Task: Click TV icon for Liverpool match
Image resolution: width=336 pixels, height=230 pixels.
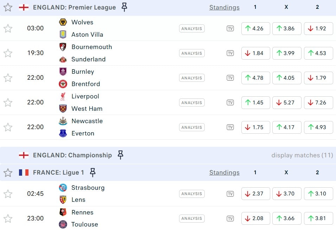Action: point(230,103)
